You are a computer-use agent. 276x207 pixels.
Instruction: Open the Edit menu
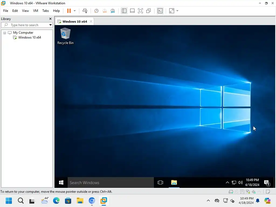pos(15,11)
